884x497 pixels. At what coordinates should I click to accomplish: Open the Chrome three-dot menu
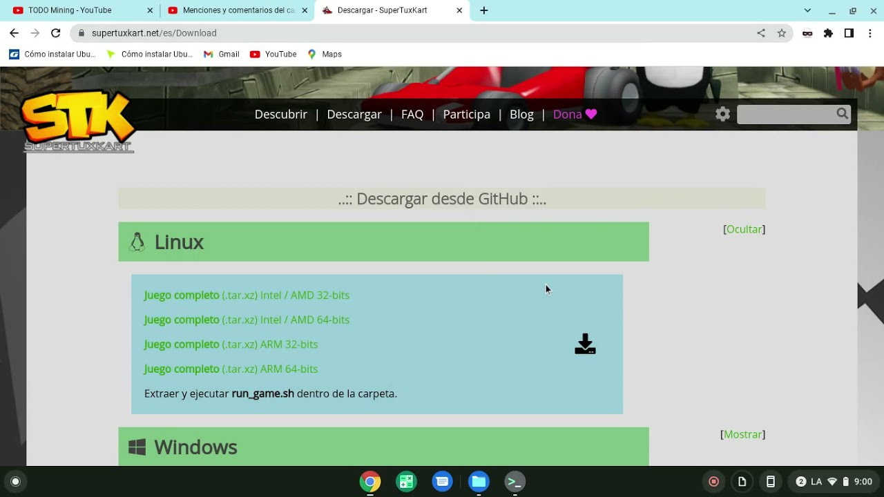870,33
